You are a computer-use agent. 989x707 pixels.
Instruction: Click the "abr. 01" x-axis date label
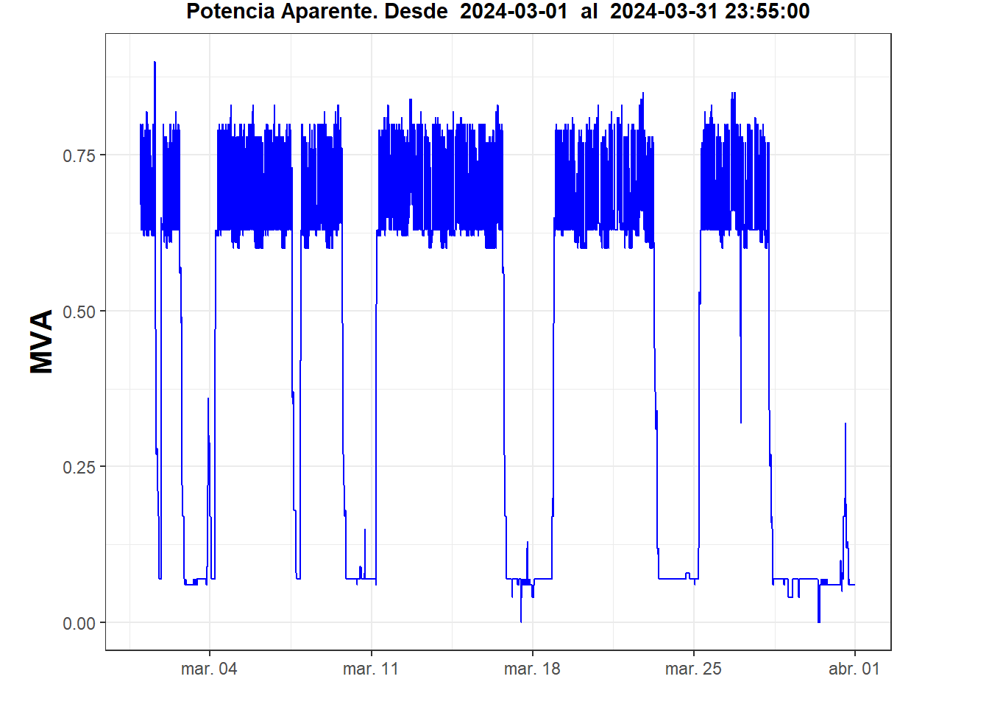[854, 669]
